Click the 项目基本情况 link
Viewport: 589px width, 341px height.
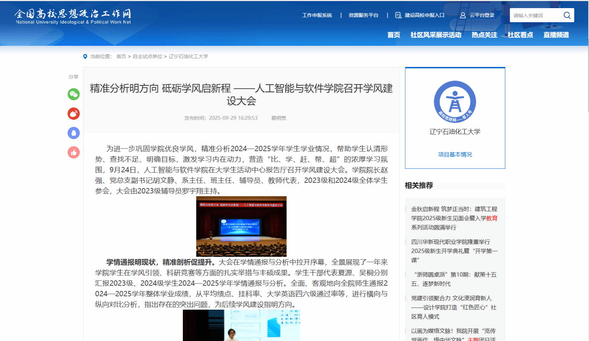point(455,154)
